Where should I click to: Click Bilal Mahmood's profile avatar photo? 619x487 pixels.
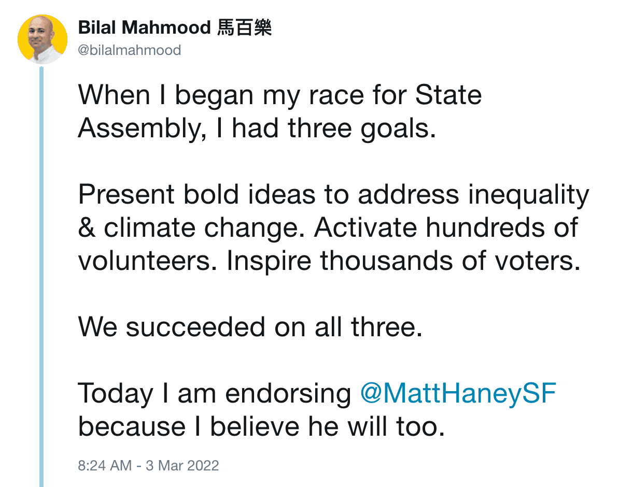pyautogui.click(x=43, y=39)
